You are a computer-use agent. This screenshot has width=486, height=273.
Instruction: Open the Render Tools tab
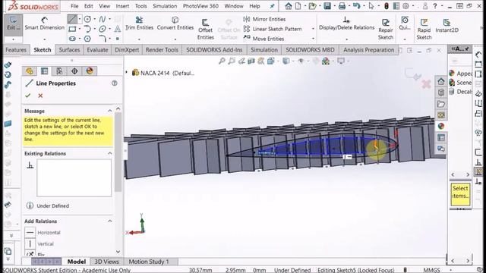(162, 50)
